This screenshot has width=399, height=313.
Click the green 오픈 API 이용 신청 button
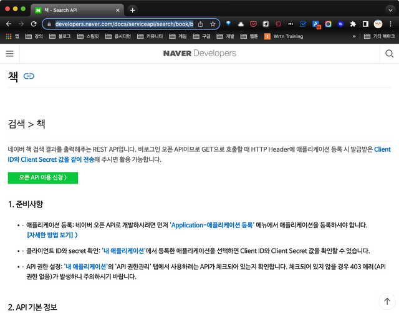[43, 178]
